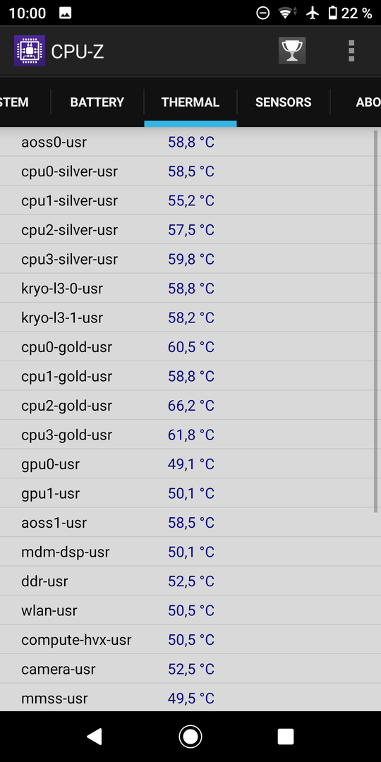This screenshot has width=381, height=762.
Task: Open the trophy benchmark icon
Action: click(x=292, y=51)
